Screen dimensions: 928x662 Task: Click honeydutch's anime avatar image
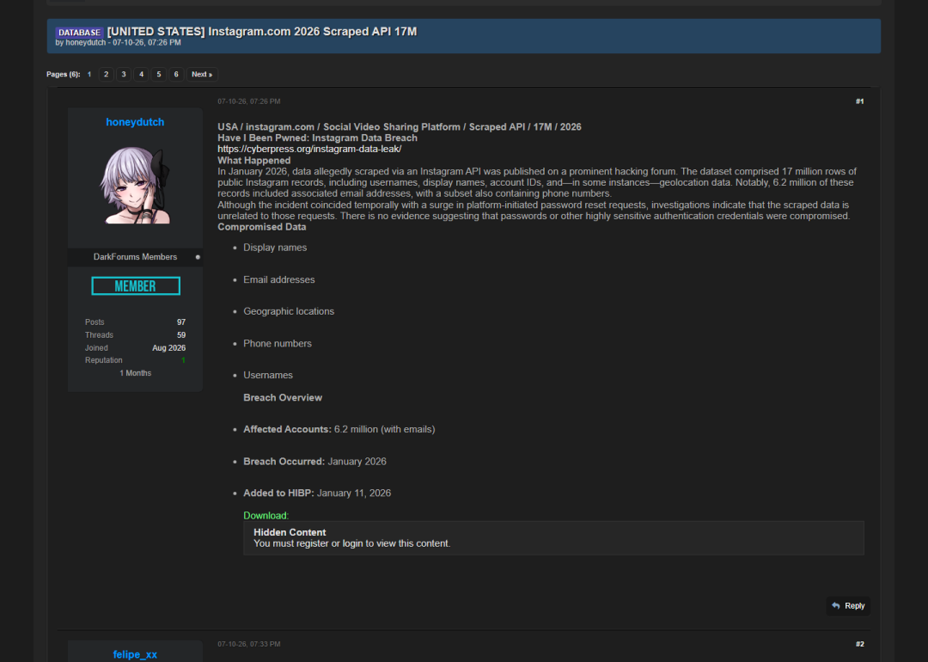click(136, 186)
